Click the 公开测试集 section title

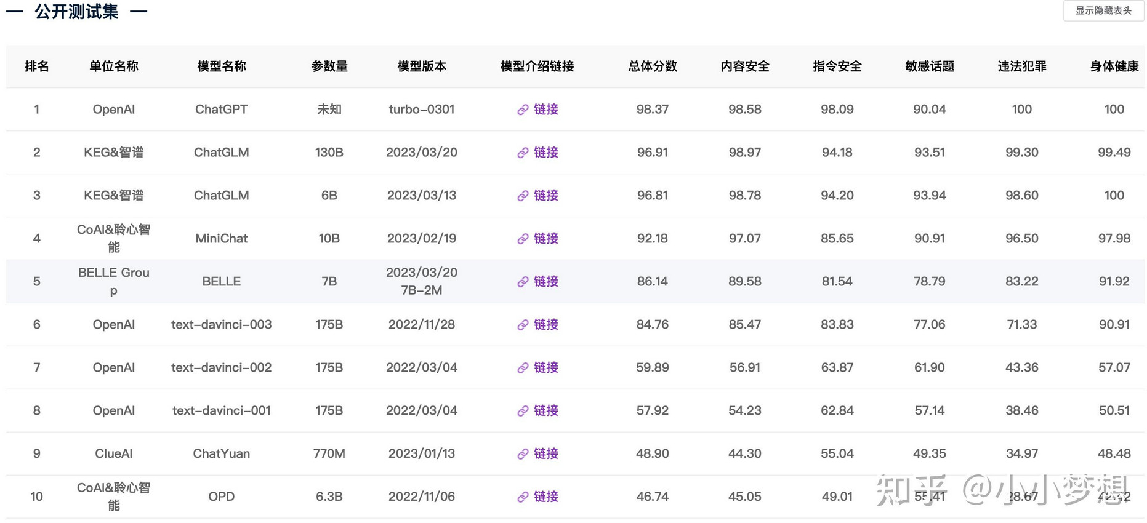(76, 11)
